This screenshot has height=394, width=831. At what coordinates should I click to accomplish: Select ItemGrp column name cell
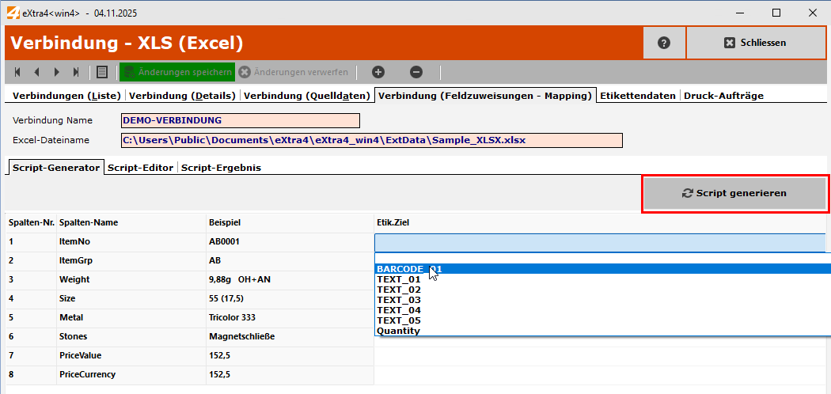point(131,261)
